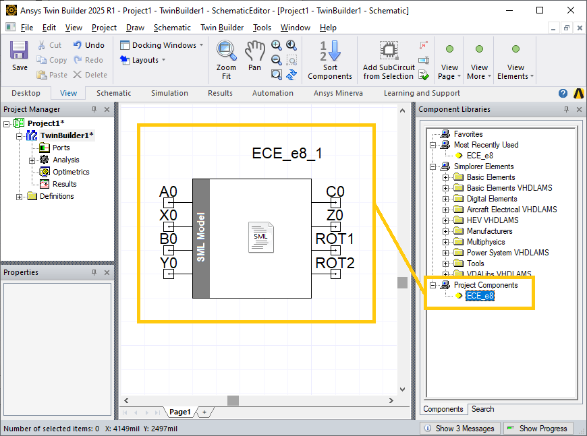
Task: Pin the Component Libraries panel
Action: click(x=566, y=109)
